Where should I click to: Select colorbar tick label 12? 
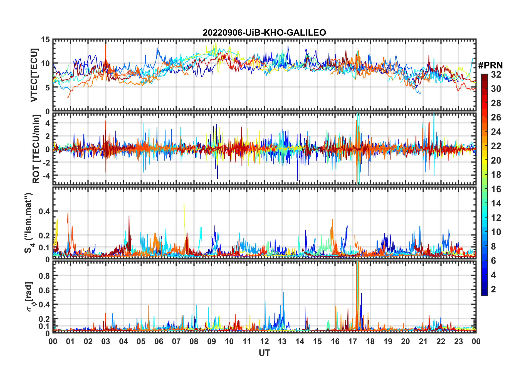[496, 218]
